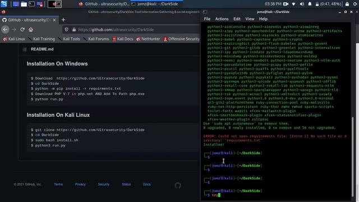359x202 pixels.
Task: Click the padlock site info icon
Action: pyautogui.click(x=74, y=30)
